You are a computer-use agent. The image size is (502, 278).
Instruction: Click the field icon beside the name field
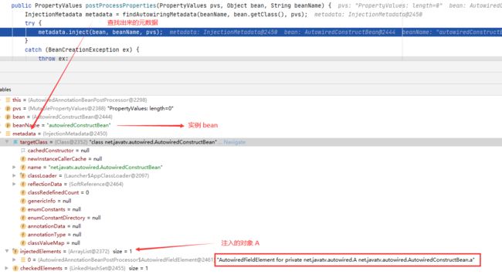point(22,167)
